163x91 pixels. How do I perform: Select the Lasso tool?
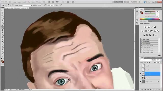pos(3,15)
